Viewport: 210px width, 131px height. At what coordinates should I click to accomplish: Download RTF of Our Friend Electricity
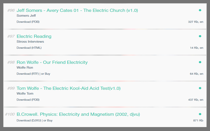(28, 74)
